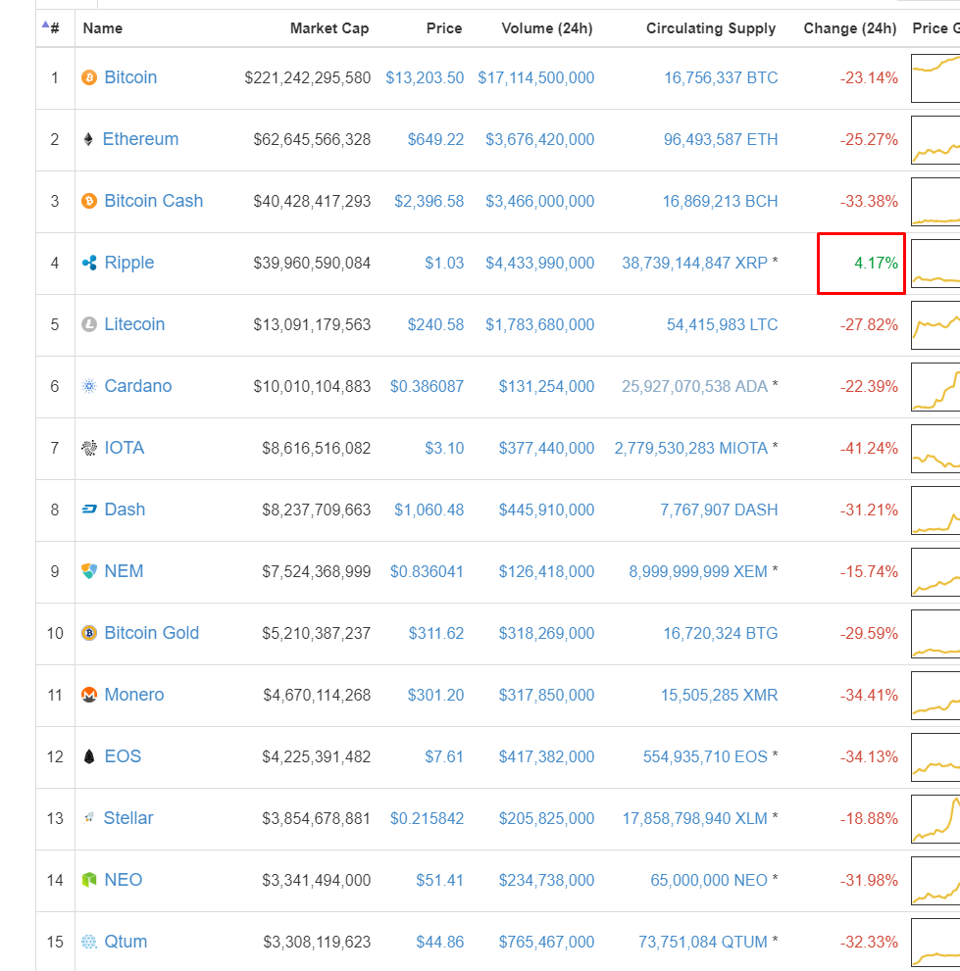Click Litecoin volume $1,783,680,000
The height and width of the screenshot is (971, 960).
coord(539,325)
